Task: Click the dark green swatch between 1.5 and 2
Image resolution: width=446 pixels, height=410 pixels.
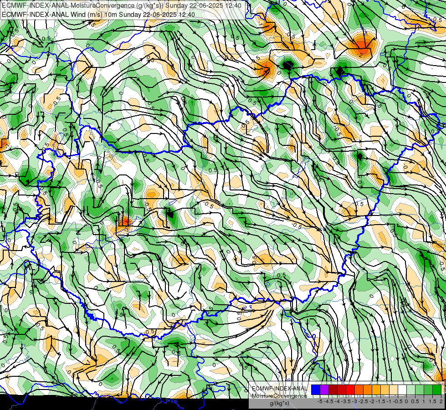Action: (x=437, y=390)
